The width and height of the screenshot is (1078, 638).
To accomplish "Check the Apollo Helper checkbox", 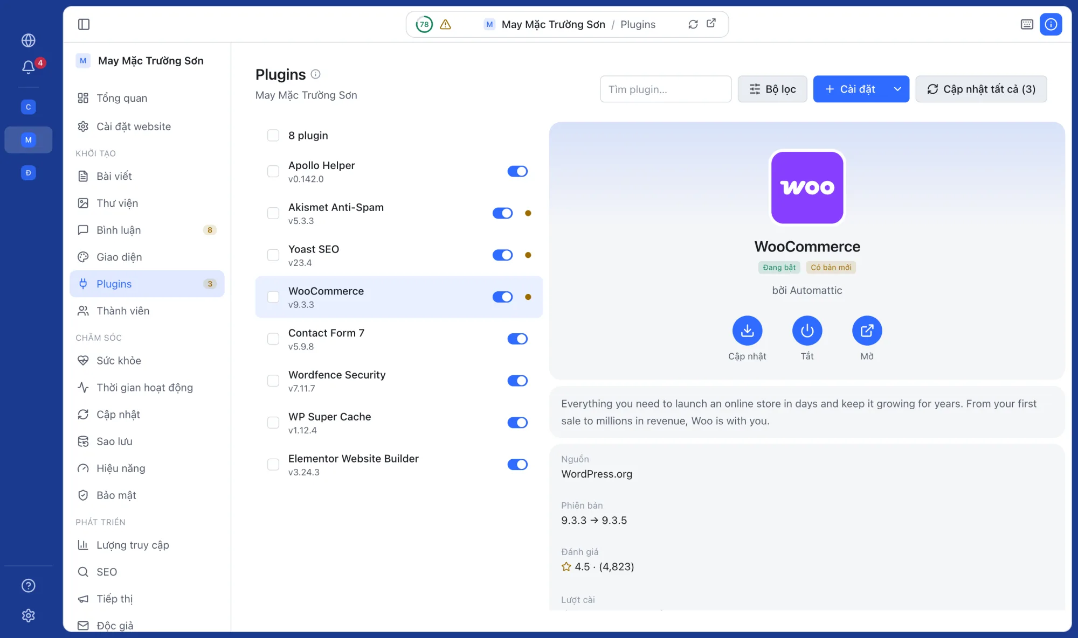I will point(273,171).
